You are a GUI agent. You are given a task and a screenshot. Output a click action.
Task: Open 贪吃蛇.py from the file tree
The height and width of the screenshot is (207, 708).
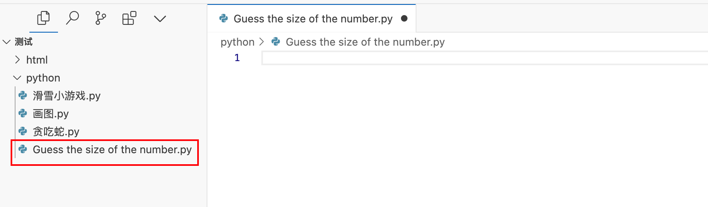pyautogui.click(x=56, y=132)
